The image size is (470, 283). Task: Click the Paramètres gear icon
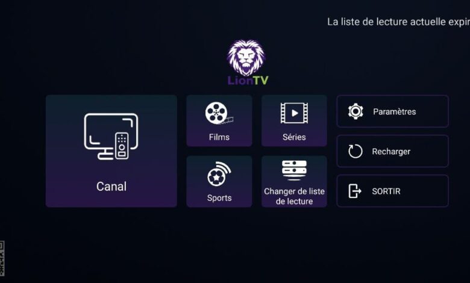point(356,111)
